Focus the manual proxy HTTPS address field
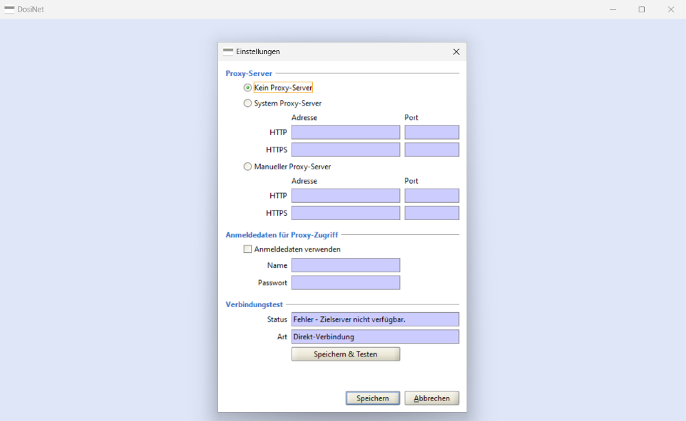 (x=345, y=213)
